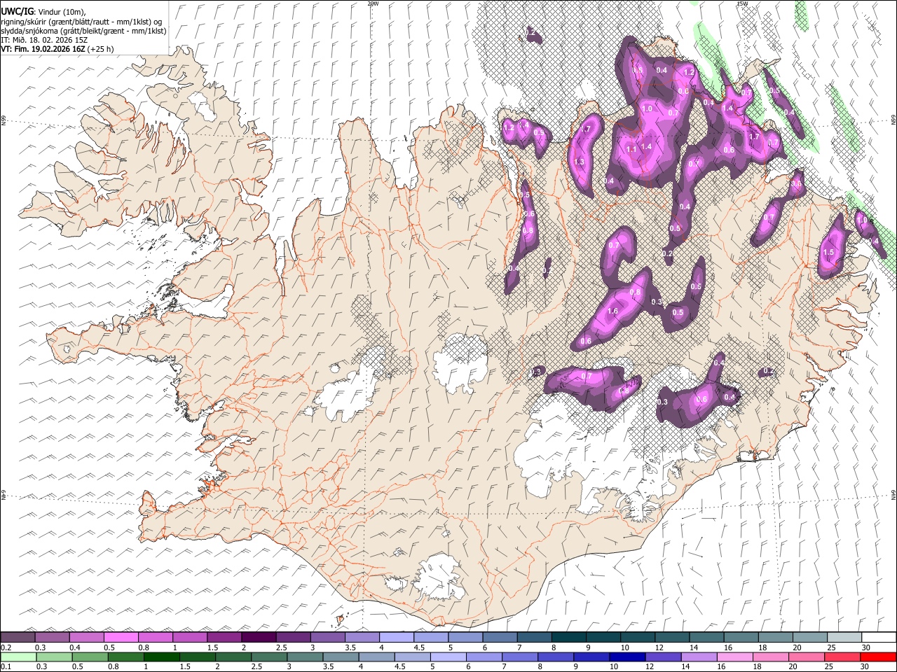Click the 'VT: Fim. 19.02.2026 16Z (+25 h)' line
Image resolution: width=897 pixels, height=672 pixels.
click(57, 49)
